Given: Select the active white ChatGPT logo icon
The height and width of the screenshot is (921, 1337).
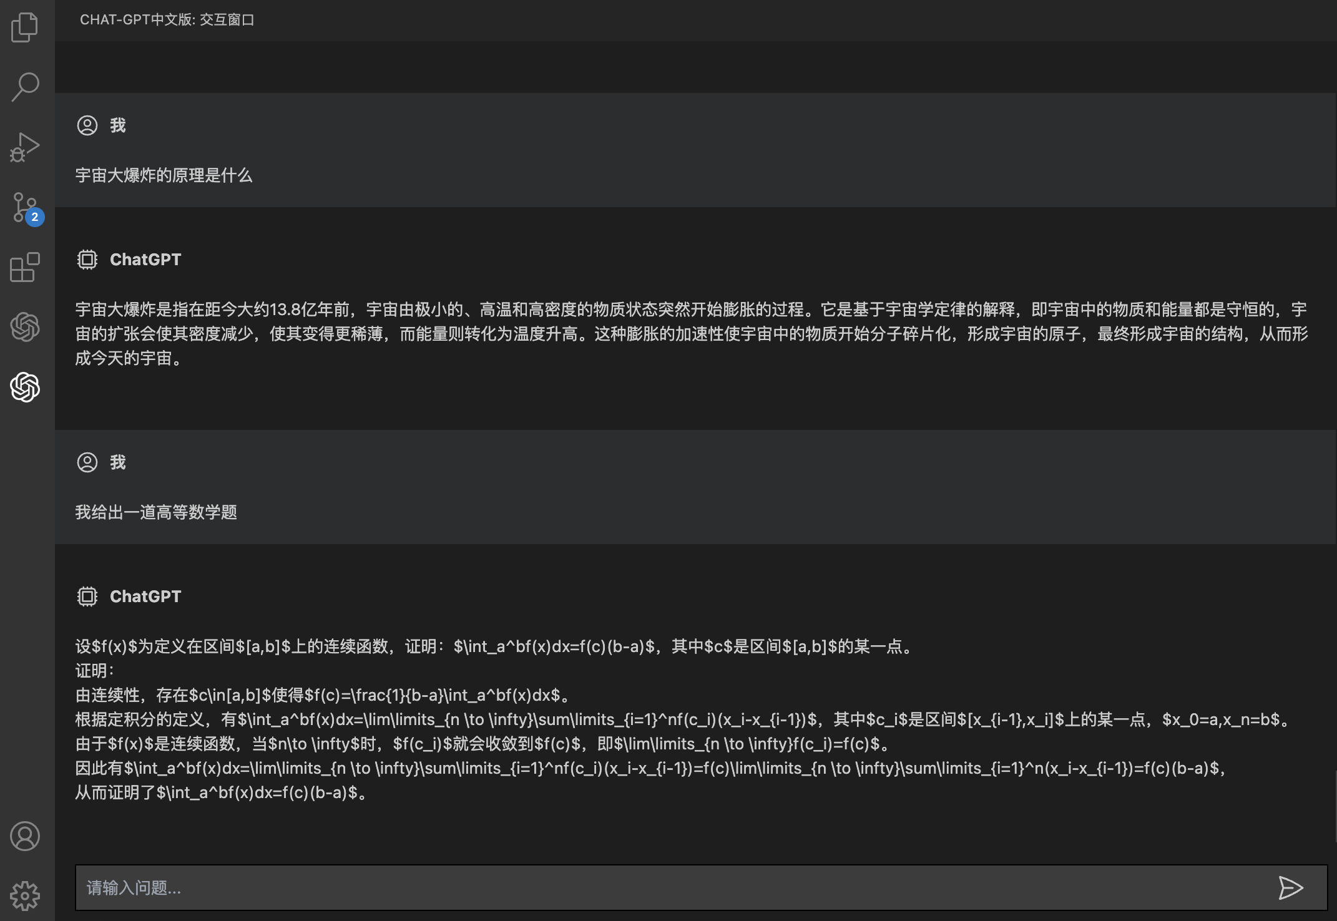Looking at the screenshot, I should (25, 387).
